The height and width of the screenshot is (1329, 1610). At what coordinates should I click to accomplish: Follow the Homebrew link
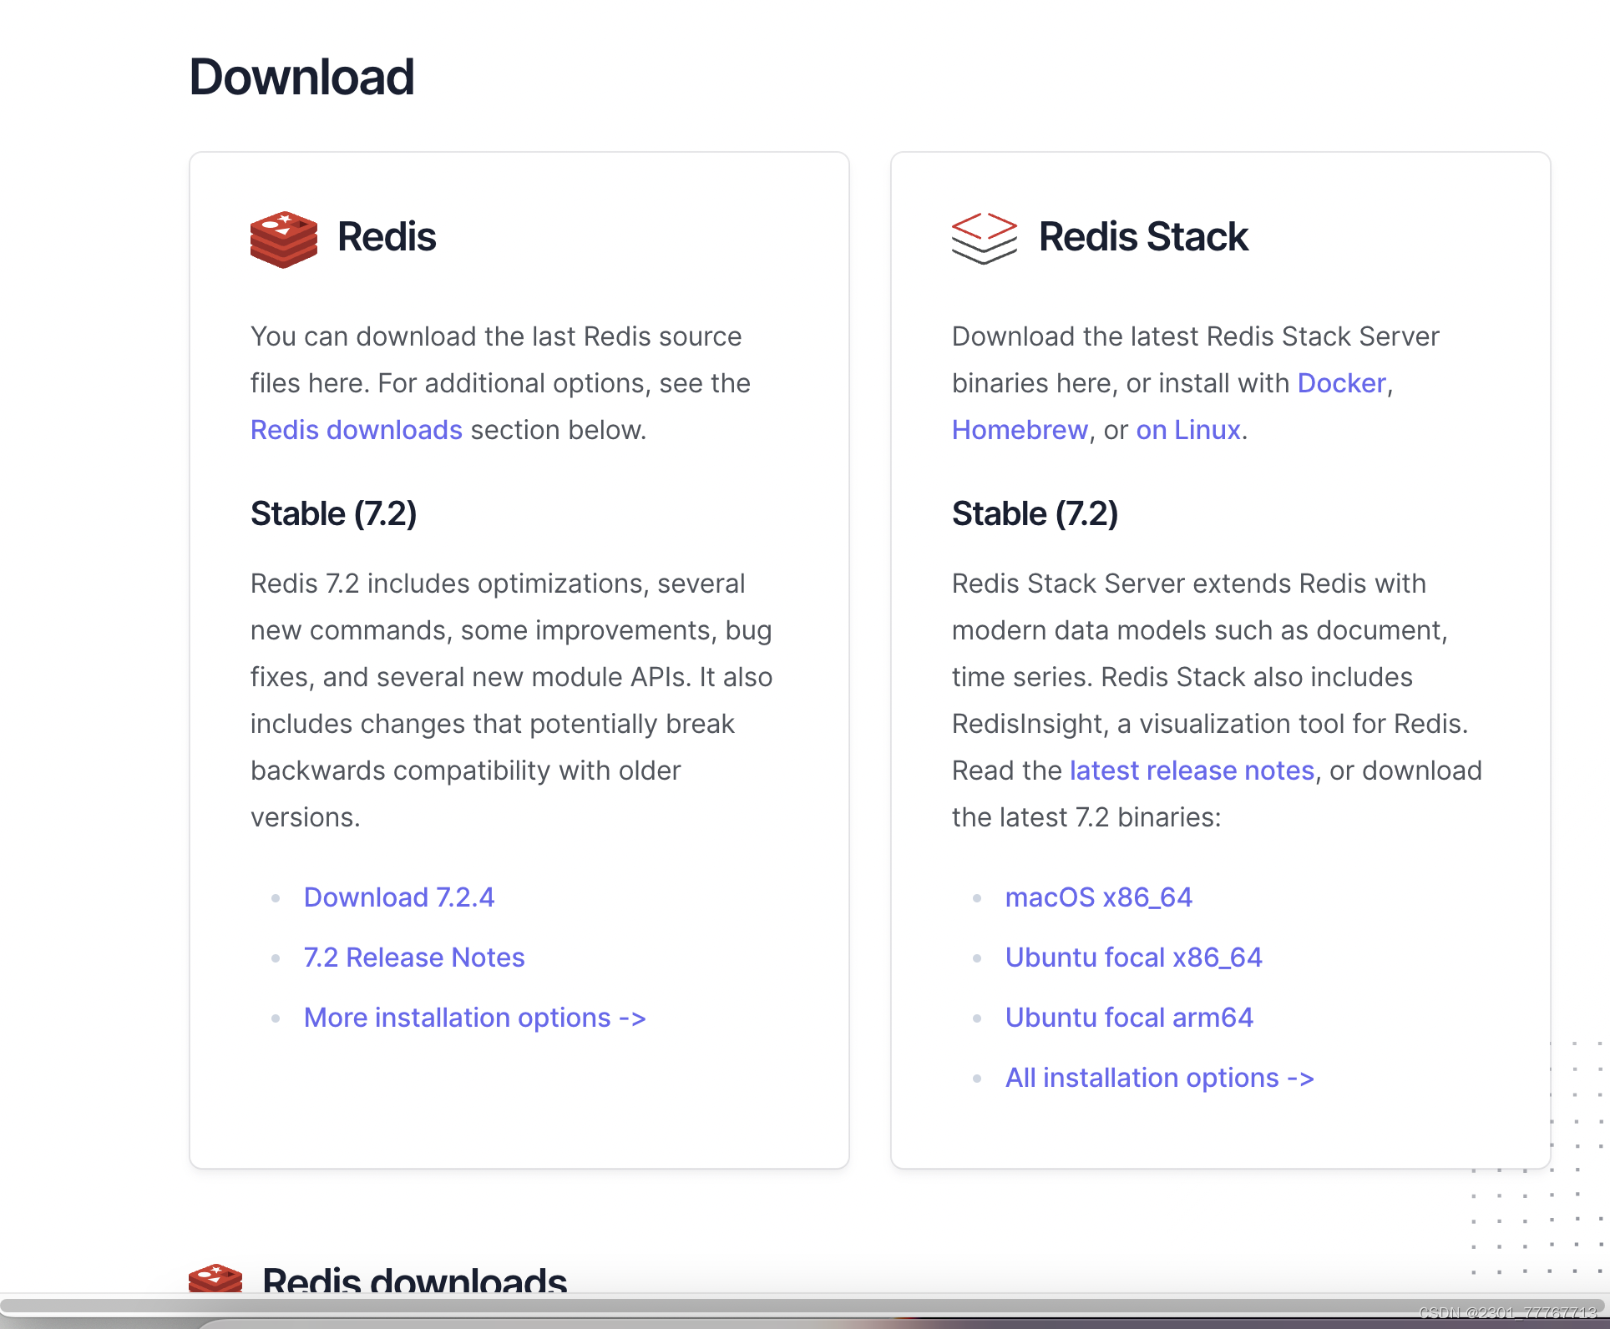(1020, 430)
